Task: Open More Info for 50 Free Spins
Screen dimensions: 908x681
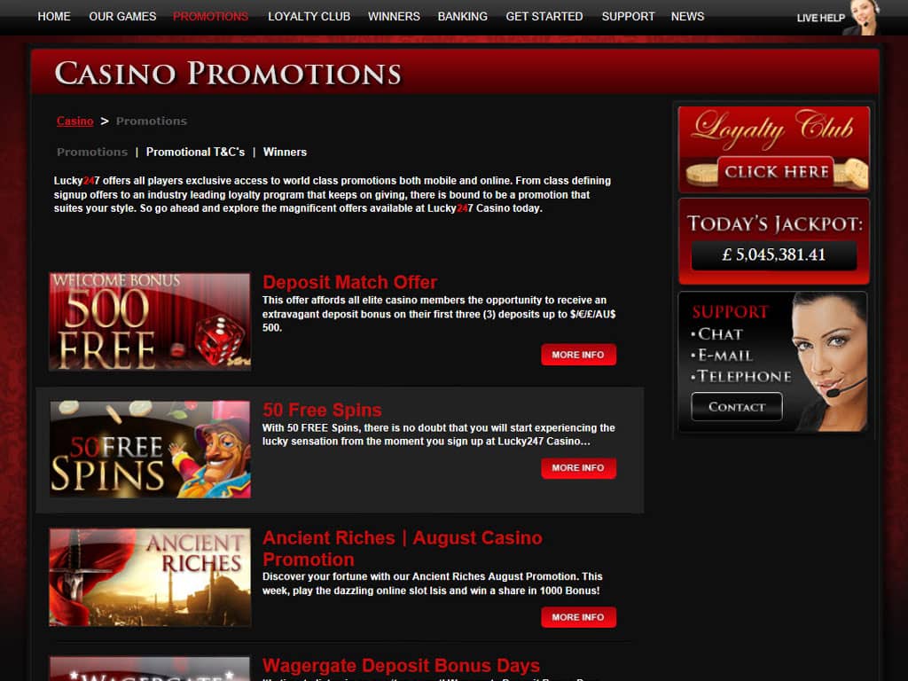Action: coord(578,468)
